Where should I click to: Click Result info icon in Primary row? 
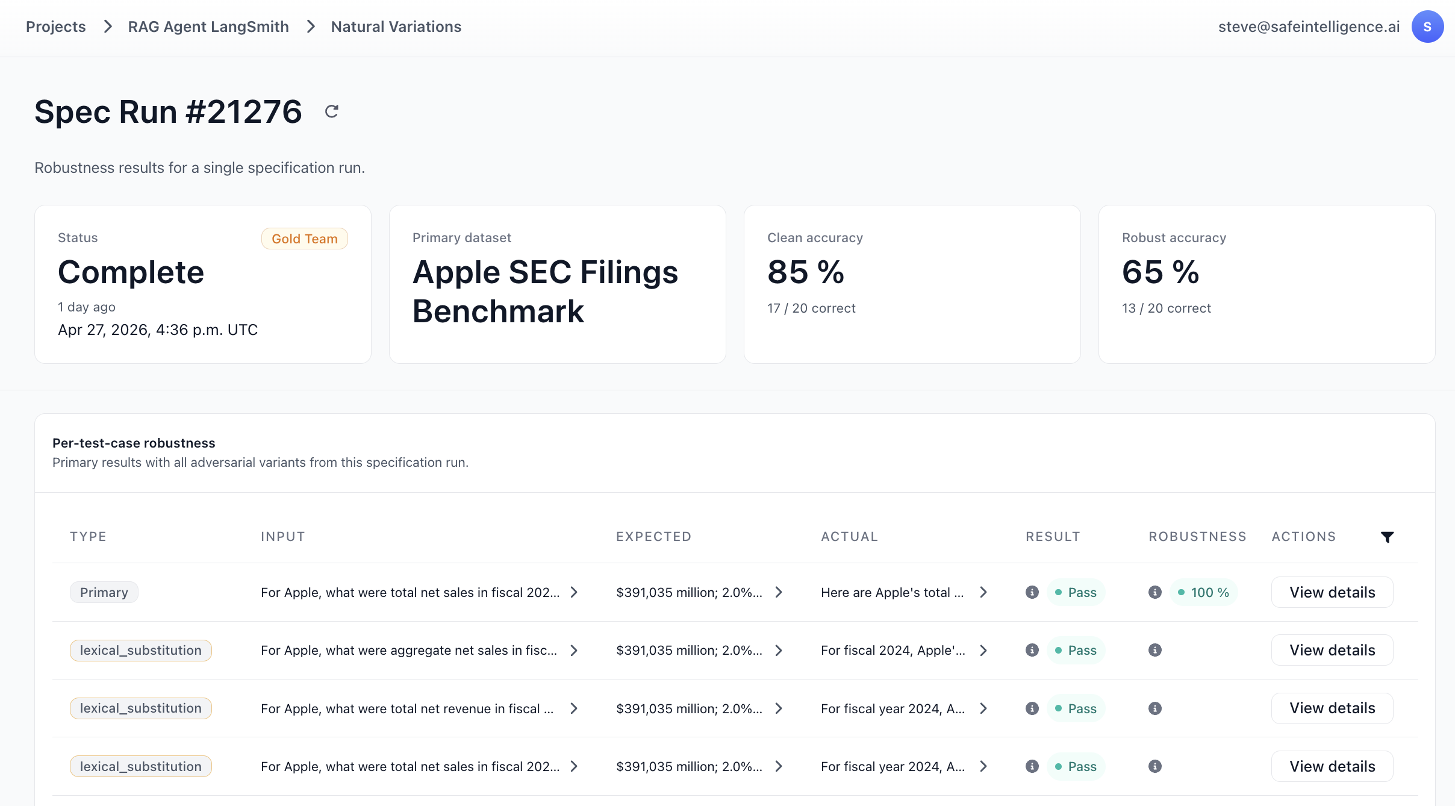(x=1032, y=592)
